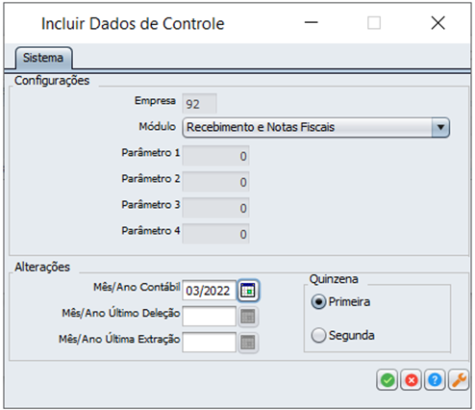Screen dimensions: 475x410
Task: Close the Incluir Dados de Controle window
Action: pos(437,23)
